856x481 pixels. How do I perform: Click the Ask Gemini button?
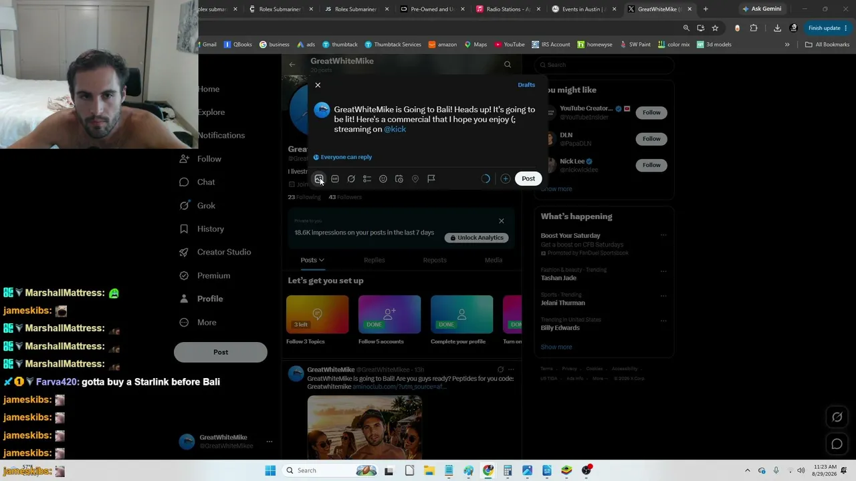[761, 9]
